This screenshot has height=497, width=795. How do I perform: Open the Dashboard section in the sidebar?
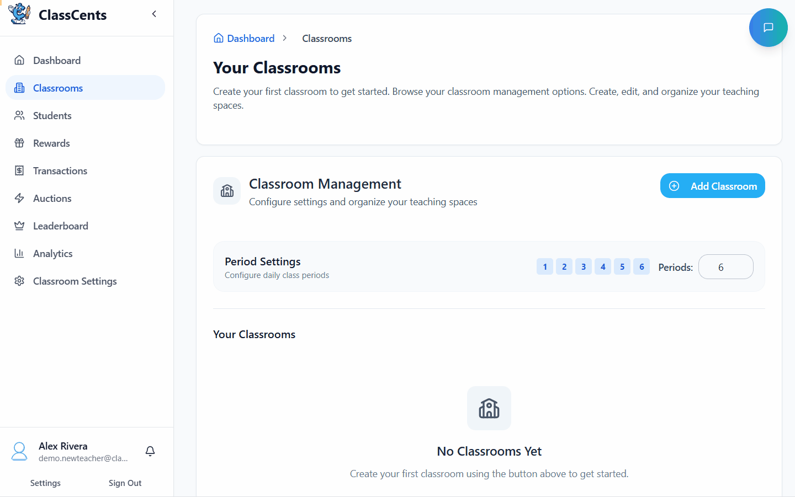[57, 60]
